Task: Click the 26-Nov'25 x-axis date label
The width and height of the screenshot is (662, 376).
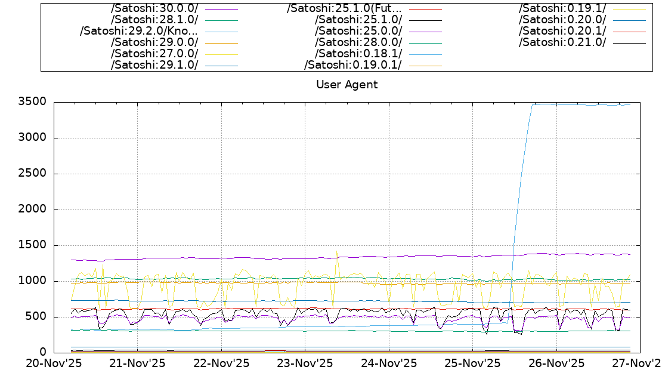Action: tap(556, 363)
